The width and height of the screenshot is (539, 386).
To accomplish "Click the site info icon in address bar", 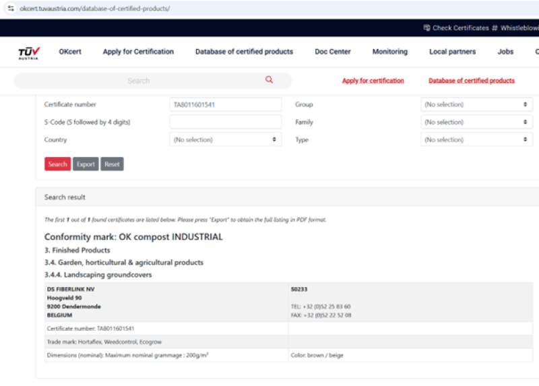I will [x=11, y=8].
